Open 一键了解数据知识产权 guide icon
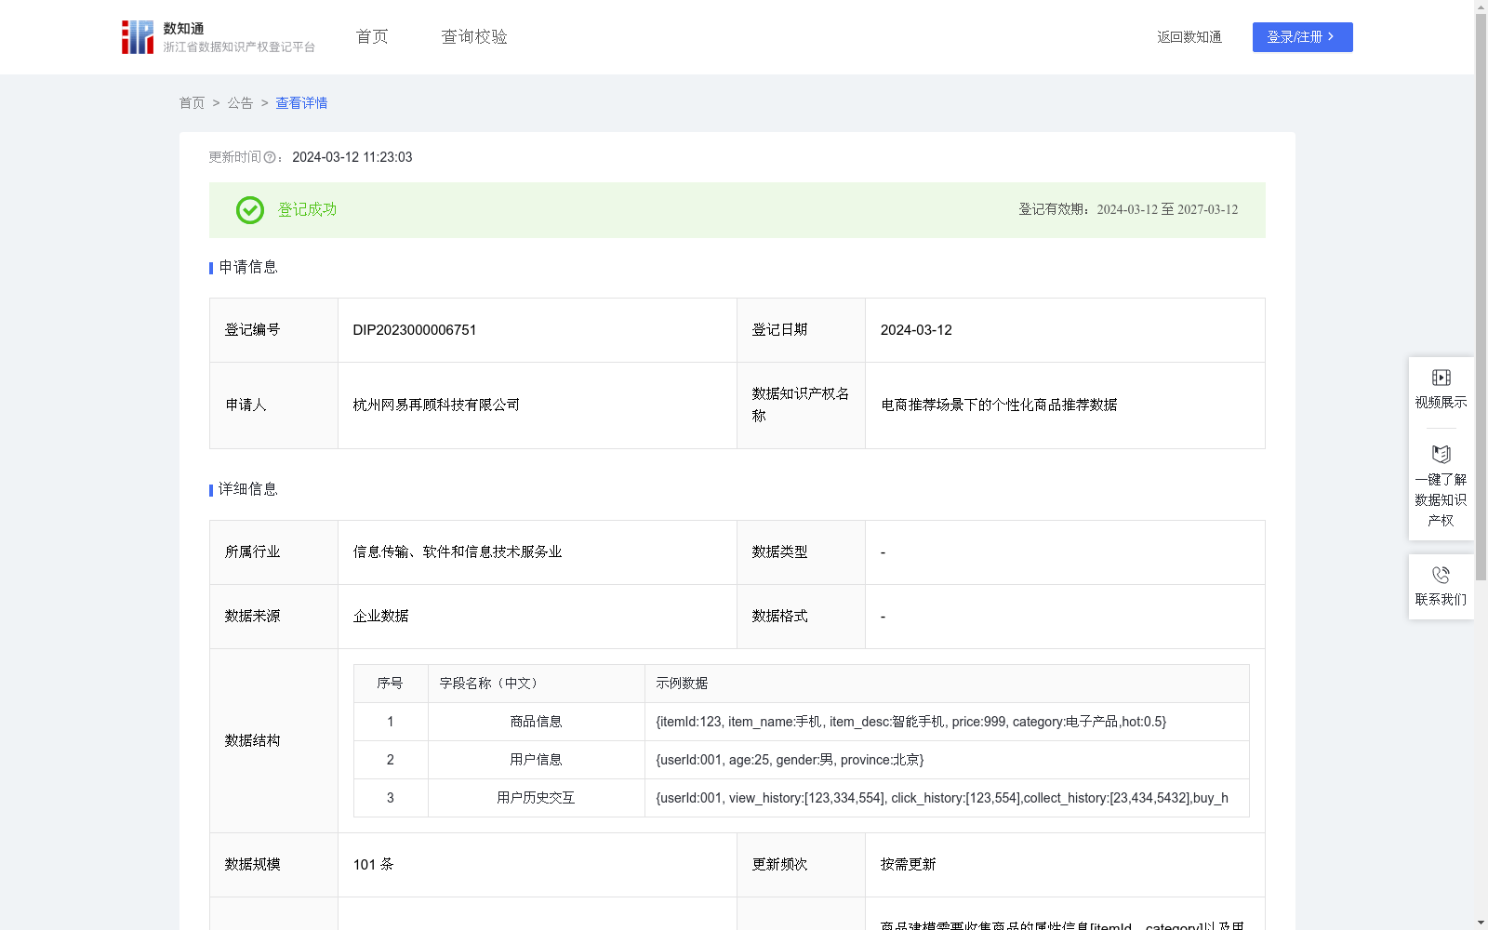The width and height of the screenshot is (1488, 930). pos(1441,455)
